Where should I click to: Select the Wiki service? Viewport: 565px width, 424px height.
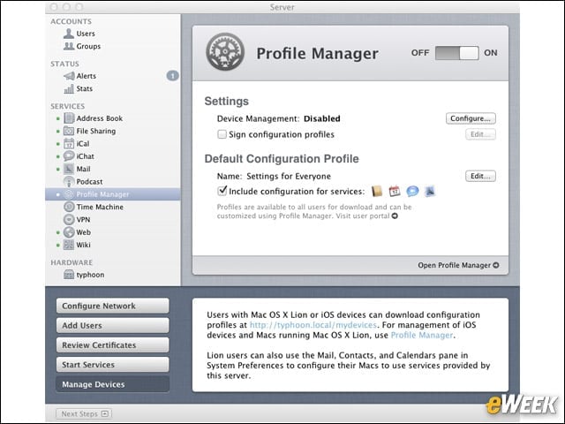[x=77, y=245]
